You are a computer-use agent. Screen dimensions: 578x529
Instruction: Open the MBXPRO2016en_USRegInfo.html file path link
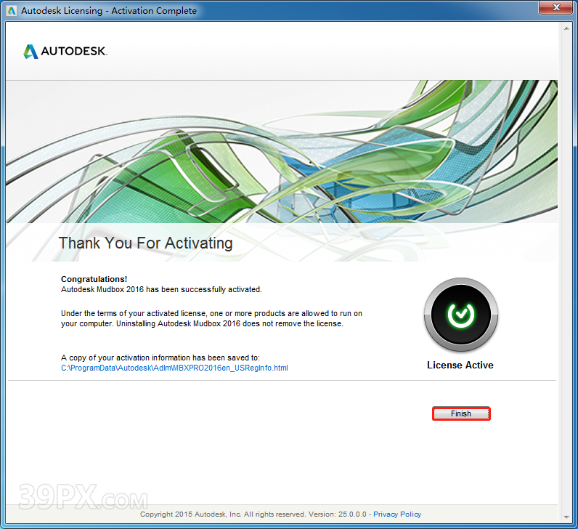coord(174,368)
